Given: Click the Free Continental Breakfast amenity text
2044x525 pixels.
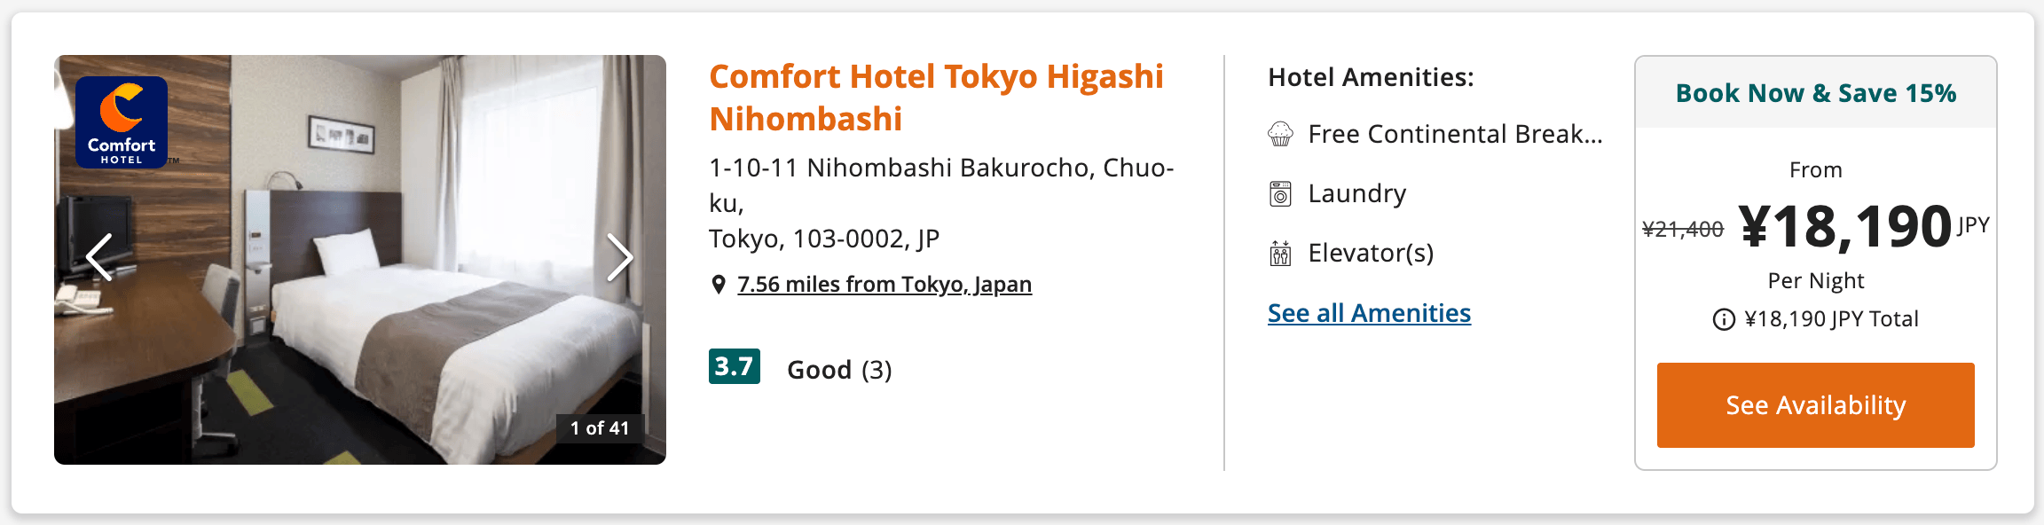Looking at the screenshot, I should click(x=1455, y=134).
